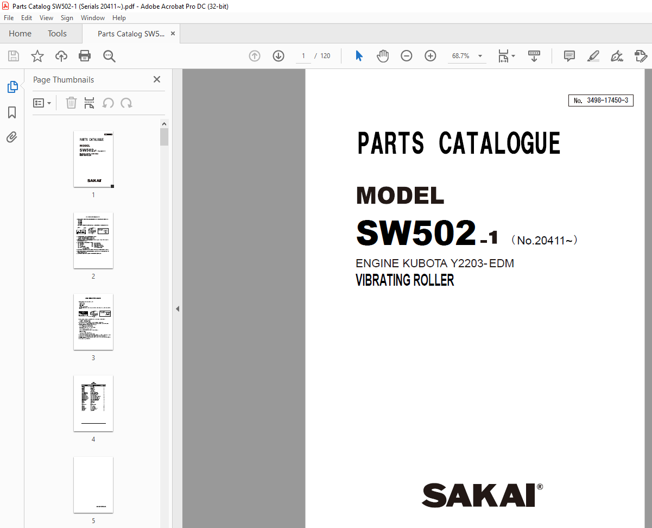
Task: Click the scrolling mode keyboard icon
Action: click(534, 56)
